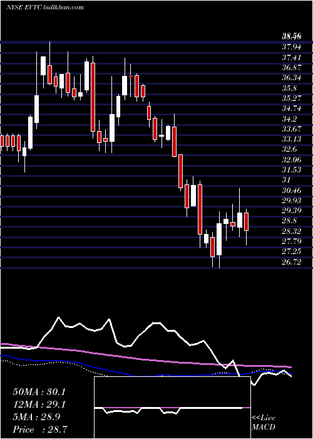
Task: Click the 34.74 price axis label
Action: click(292, 108)
